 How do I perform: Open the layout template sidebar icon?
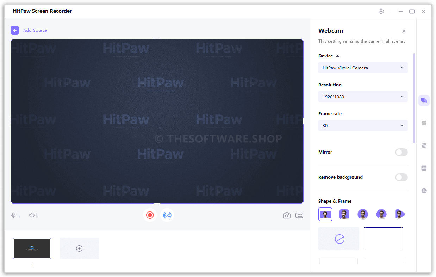tap(424, 123)
